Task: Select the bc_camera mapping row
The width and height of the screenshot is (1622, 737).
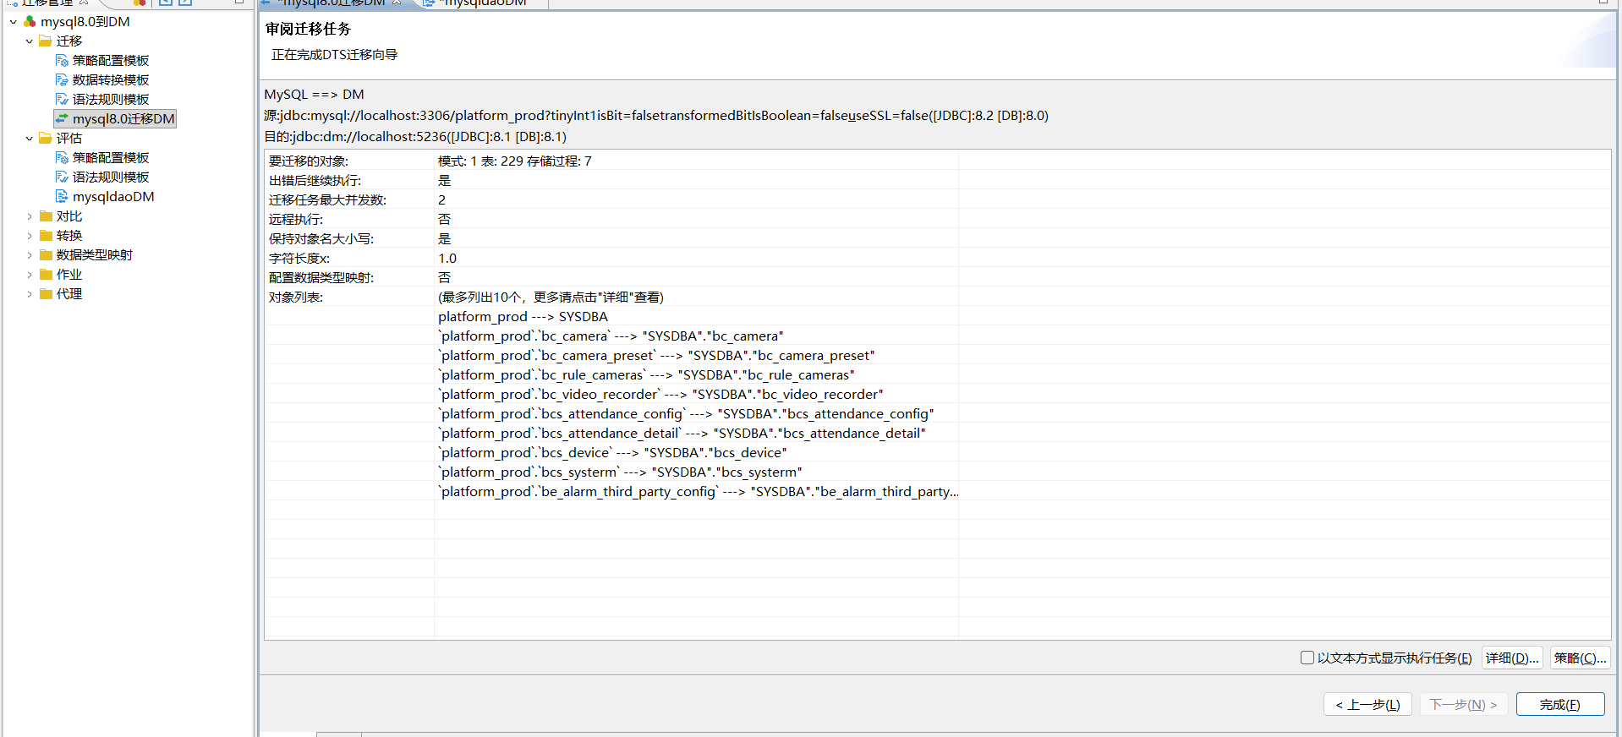Action: coord(611,336)
